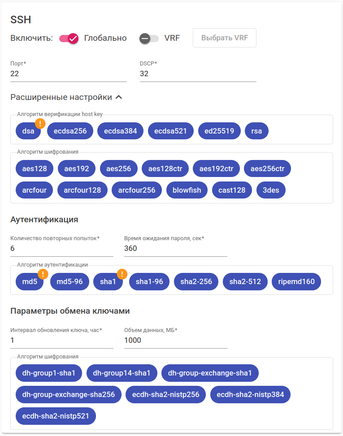Select the sha2-512 authentication chip

[245, 282]
